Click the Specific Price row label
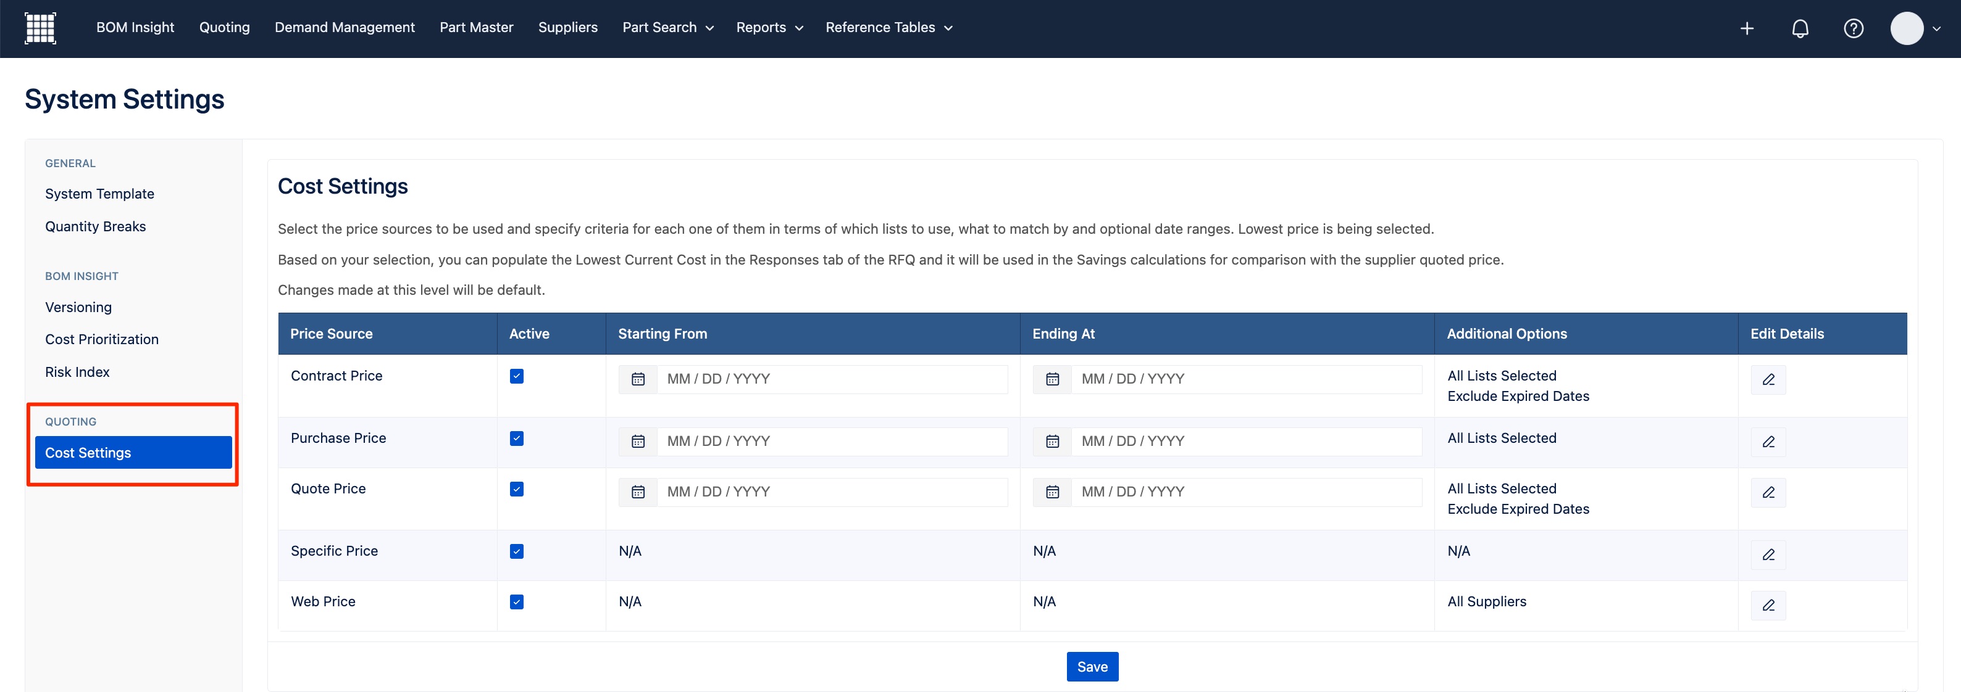 (x=334, y=551)
